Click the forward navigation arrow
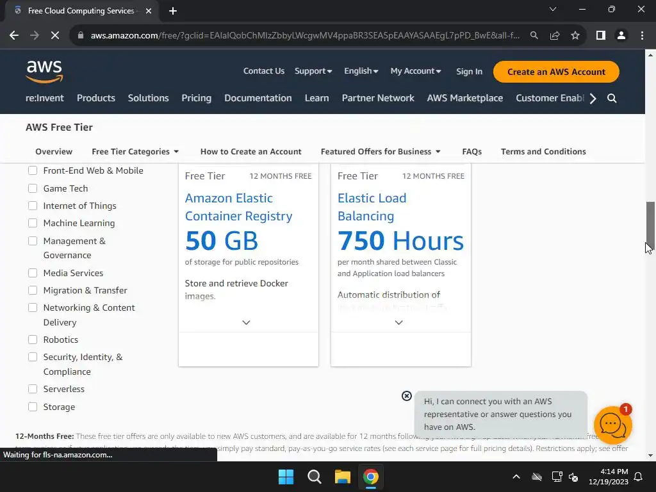This screenshot has height=492, width=656. pyautogui.click(x=35, y=36)
